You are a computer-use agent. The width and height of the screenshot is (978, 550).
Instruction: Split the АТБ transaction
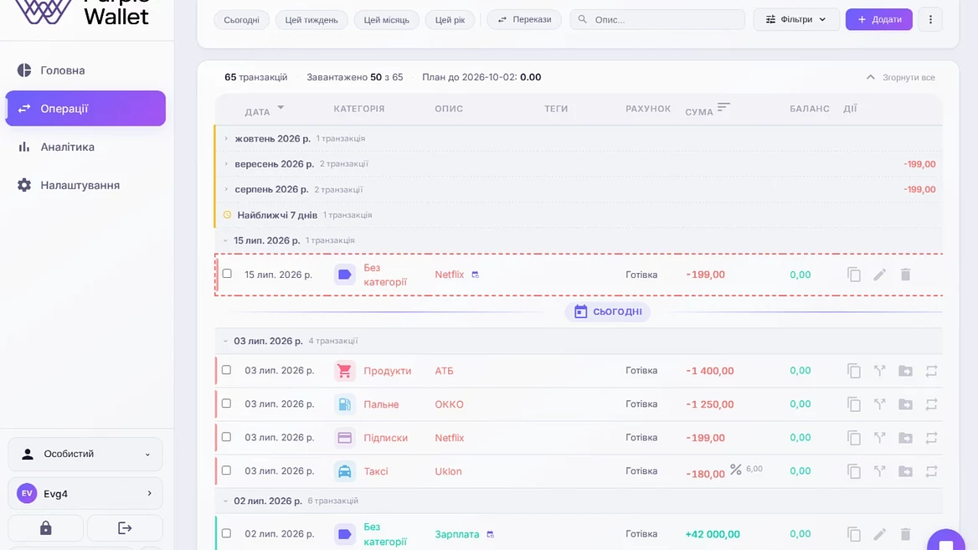879,371
